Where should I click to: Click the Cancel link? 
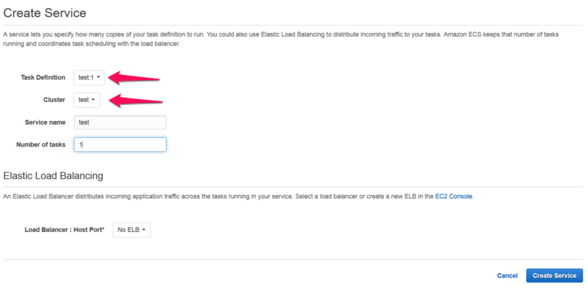click(508, 276)
